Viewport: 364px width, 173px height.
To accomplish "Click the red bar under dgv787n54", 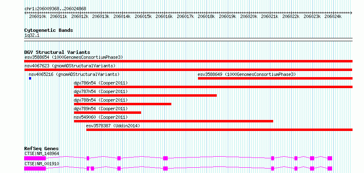I will [145, 95].
